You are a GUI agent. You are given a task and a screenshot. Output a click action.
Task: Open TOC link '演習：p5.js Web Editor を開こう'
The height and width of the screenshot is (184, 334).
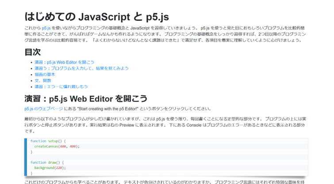[64, 62]
